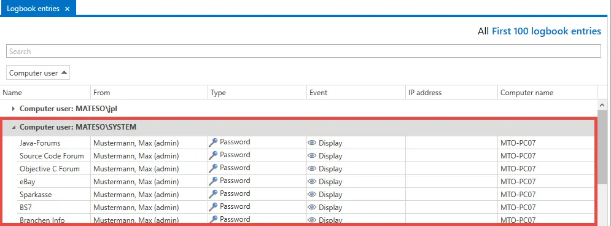Select the eBay entry name

(x=27, y=182)
